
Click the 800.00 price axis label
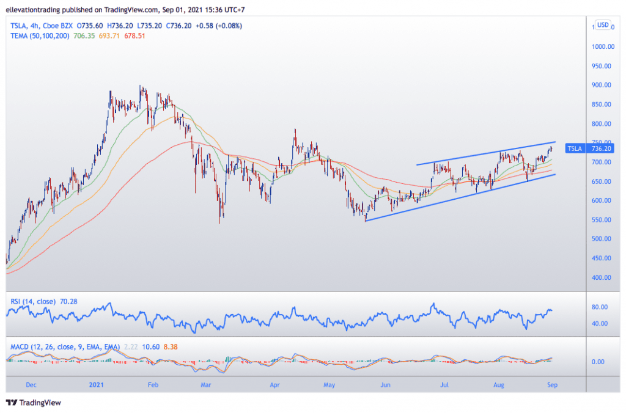tap(602, 123)
